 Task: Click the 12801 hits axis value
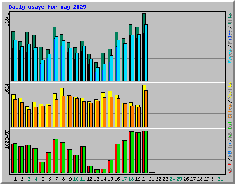coord(7,20)
